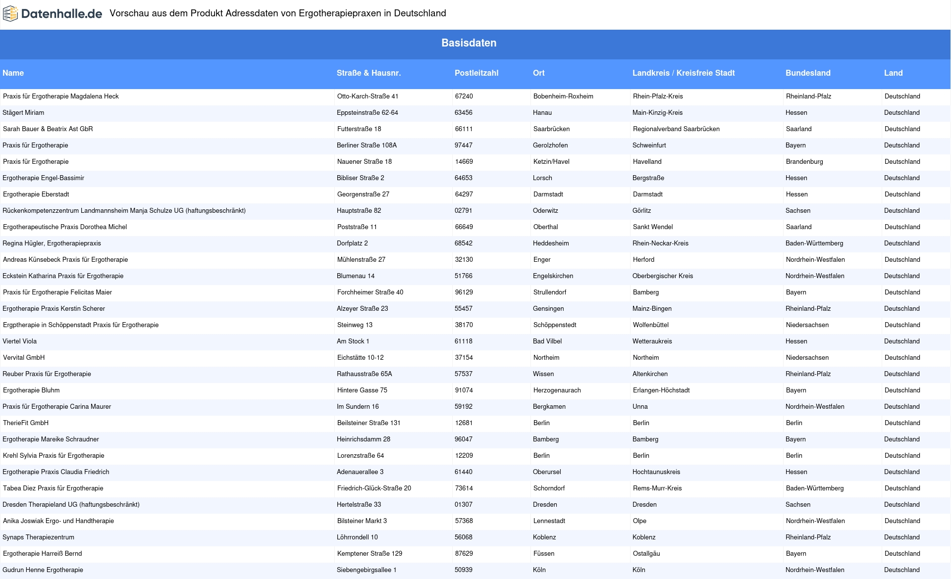951x579 pixels.
Task: Click Rückenkompetenzzentrum Landmannsheim Manja Schulze entry
Action: click(x=124, y=211)
